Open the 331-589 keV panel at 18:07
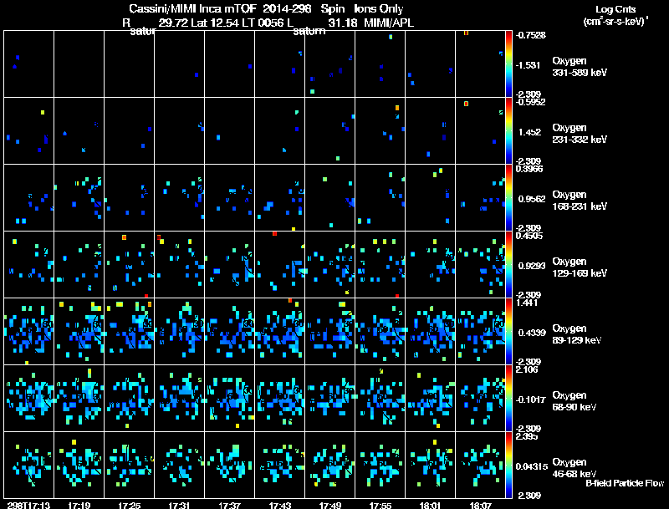Image resolution: width=669 pixels, height=509 pixels. [x=481, y=64]
